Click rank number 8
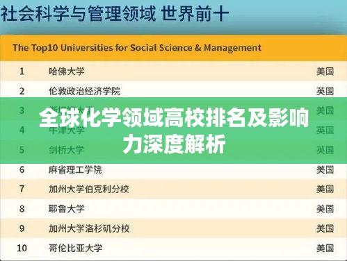 (x=22, y=209)
